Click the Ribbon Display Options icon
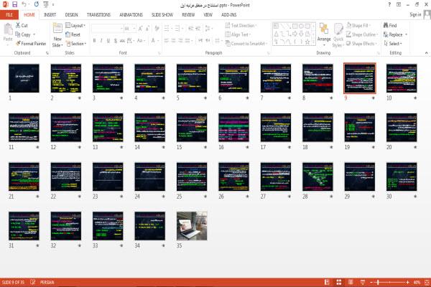Screen dimensions: 431x287 coord(399,4)
